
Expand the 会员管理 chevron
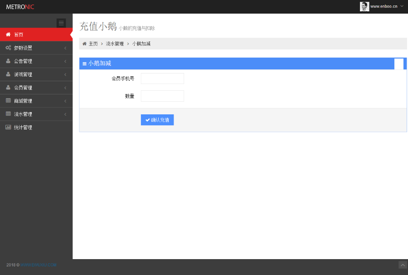click(x=65, y=88)
